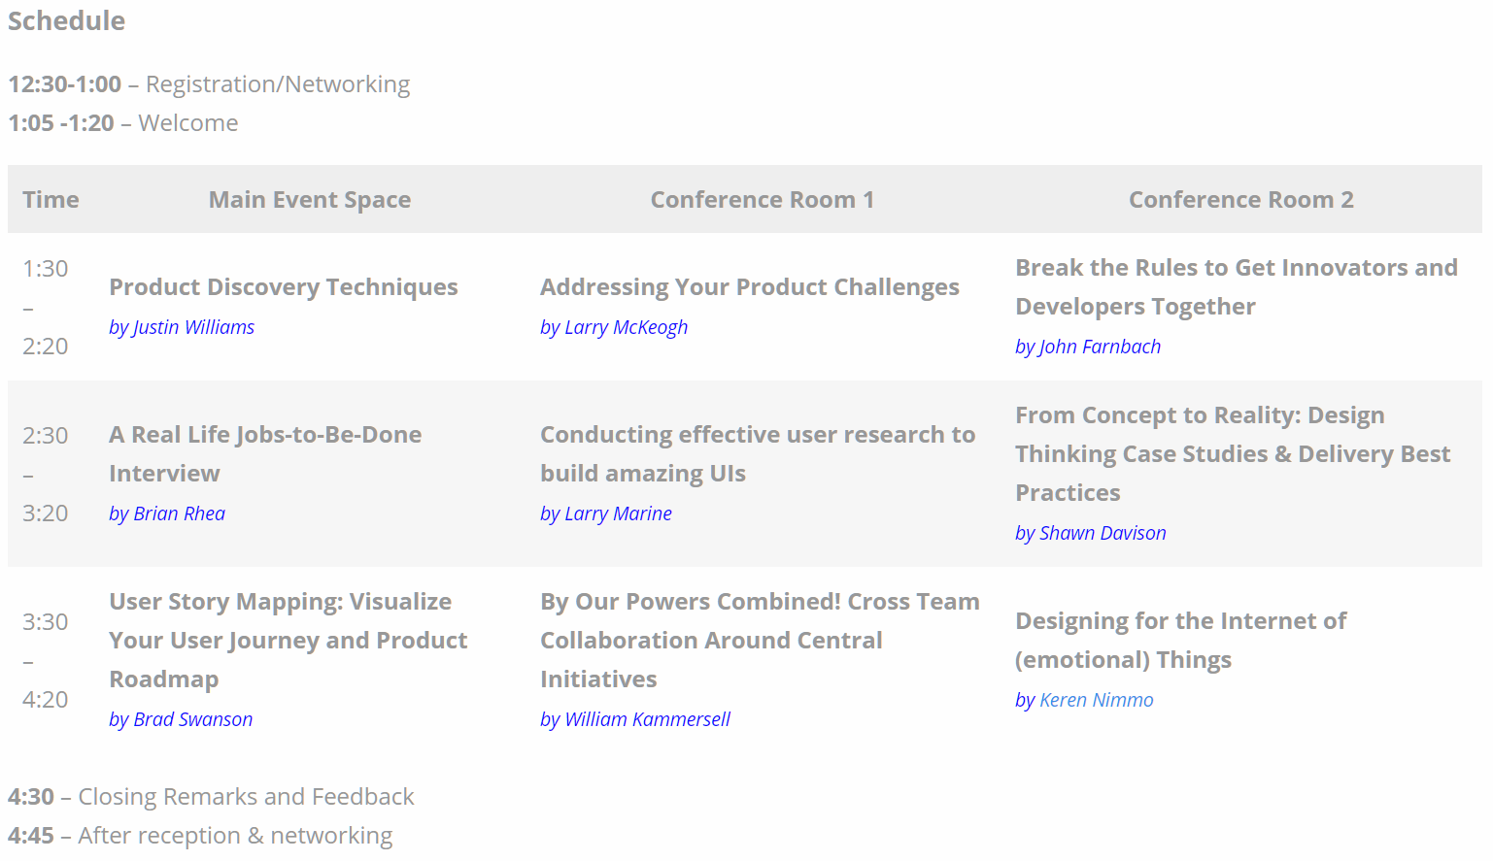Follow the Keren Nimmo link
Image resolution: width=1493 pixels, height=861 pixels.
coord(1096,700)
